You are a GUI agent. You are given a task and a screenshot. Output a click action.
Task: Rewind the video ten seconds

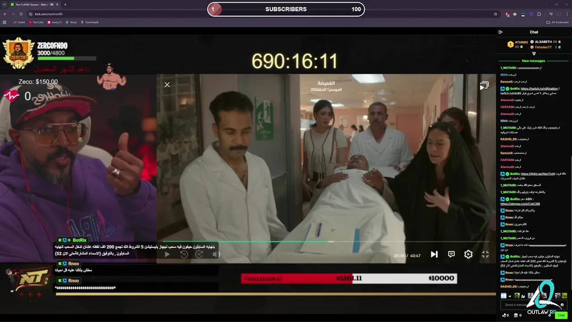(184, 254)
